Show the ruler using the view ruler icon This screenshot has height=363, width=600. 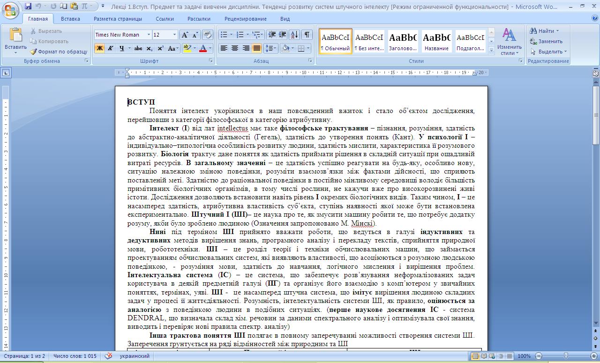click(596, 74)
